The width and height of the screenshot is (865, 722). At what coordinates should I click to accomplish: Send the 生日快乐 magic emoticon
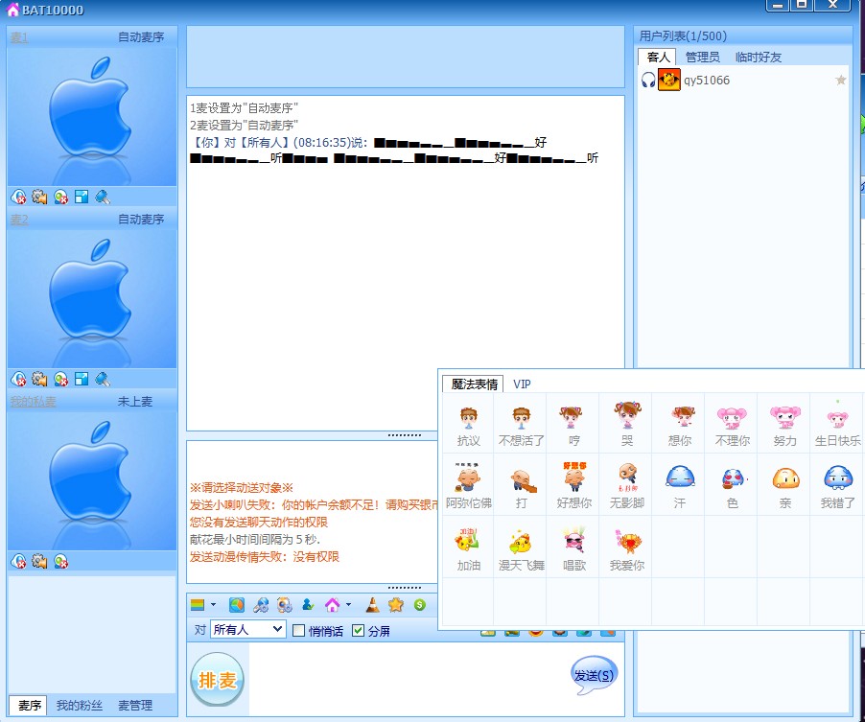(837, 424)
